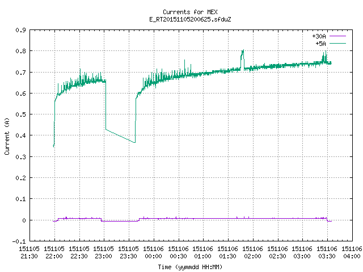Click the file name E_RT20151105200625.sfduZ
Viewport: 363px width, 272px height.
(190, 19)
